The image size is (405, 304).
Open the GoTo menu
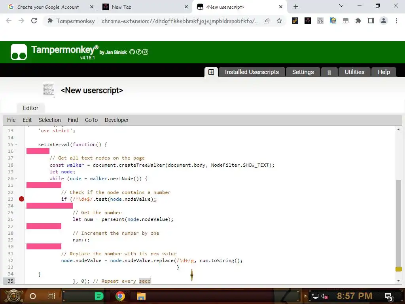91,120
